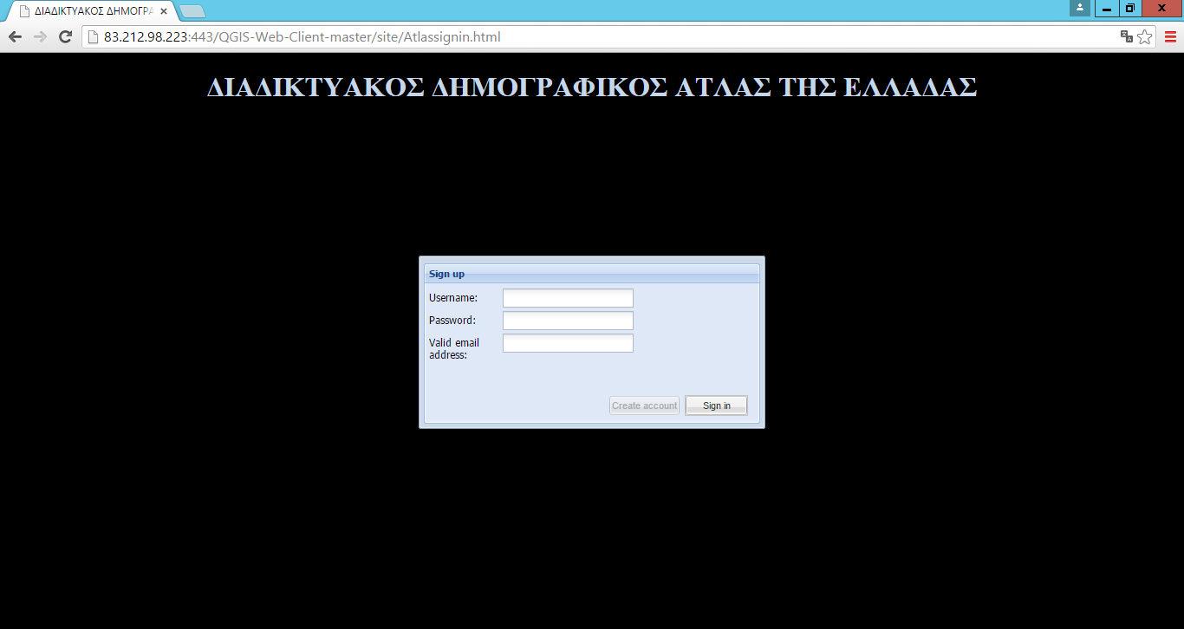Screen dimensions: 1184x629
Task: Click the Sign up panel header
Action: pyautogui.click(x=592, y=274)
